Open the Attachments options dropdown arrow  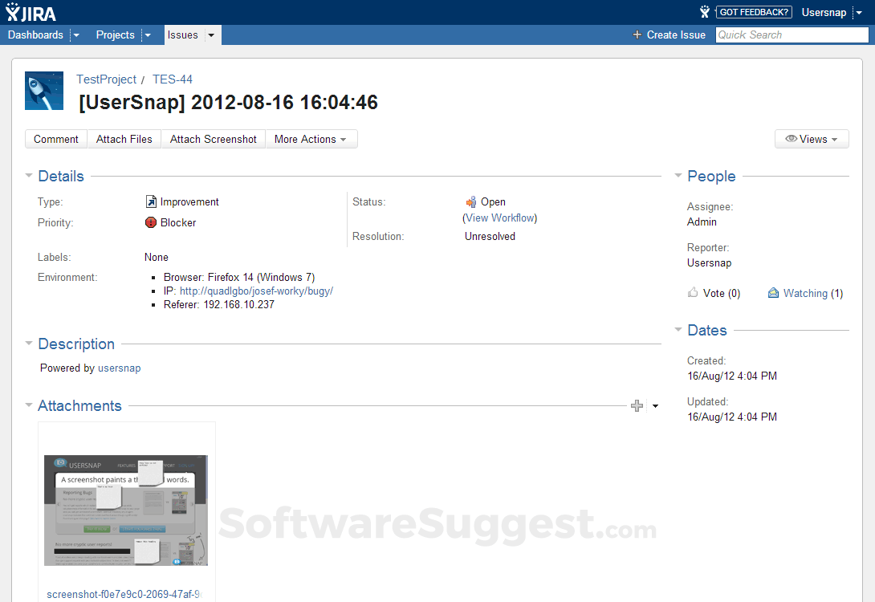(655, 406)
